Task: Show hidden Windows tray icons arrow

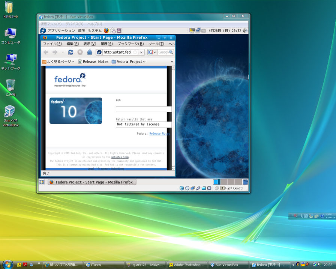Action: pos(293,265)
